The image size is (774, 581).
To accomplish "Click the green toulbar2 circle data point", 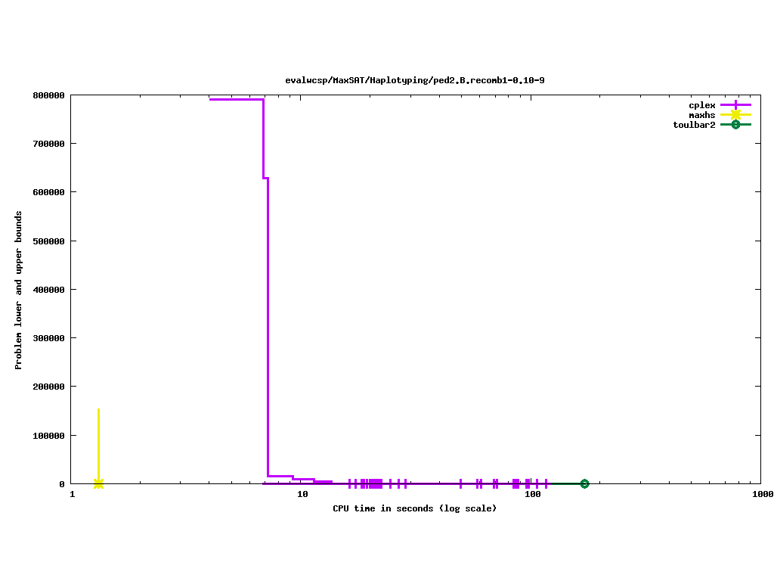I will click(584, 483).
